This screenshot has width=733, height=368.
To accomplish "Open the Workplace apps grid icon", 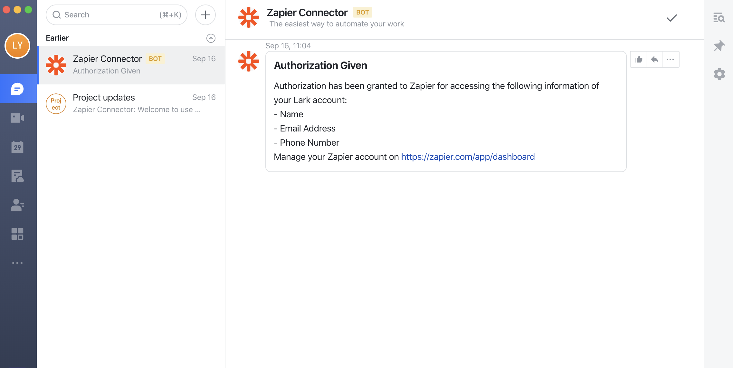I will tap(17, 234).
